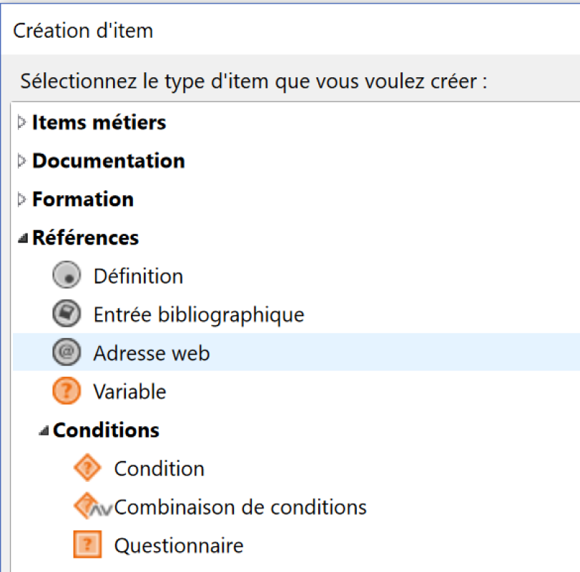Collapse the Références category arrow

click(x=23, y=239)
